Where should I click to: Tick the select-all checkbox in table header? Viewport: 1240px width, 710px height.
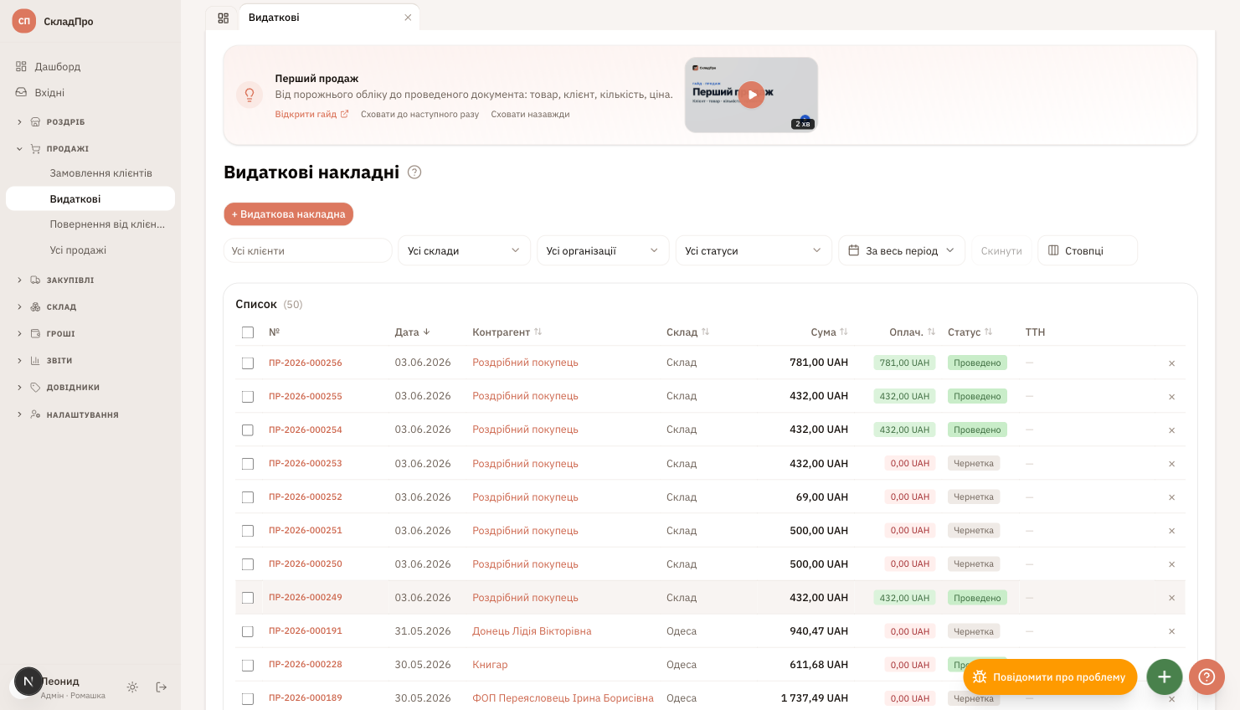248,332
